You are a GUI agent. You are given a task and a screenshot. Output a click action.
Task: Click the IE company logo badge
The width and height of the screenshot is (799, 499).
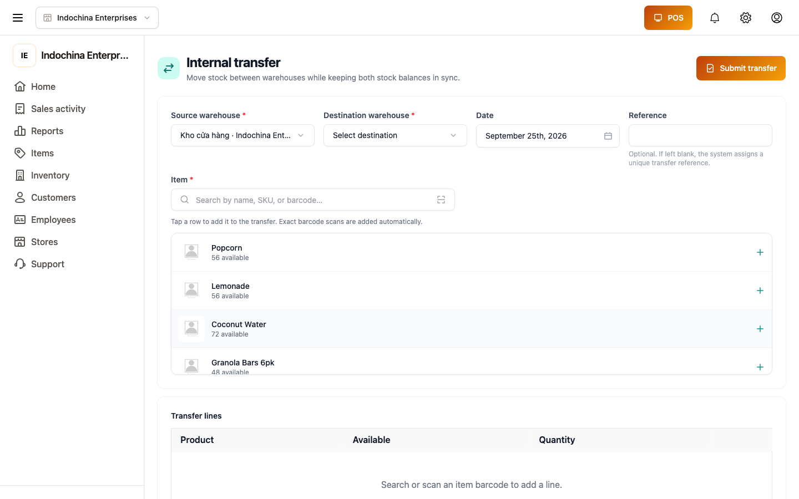[x=24, y=55]
